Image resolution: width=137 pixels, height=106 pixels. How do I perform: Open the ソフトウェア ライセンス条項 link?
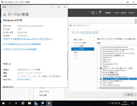(x=20, y=49)
